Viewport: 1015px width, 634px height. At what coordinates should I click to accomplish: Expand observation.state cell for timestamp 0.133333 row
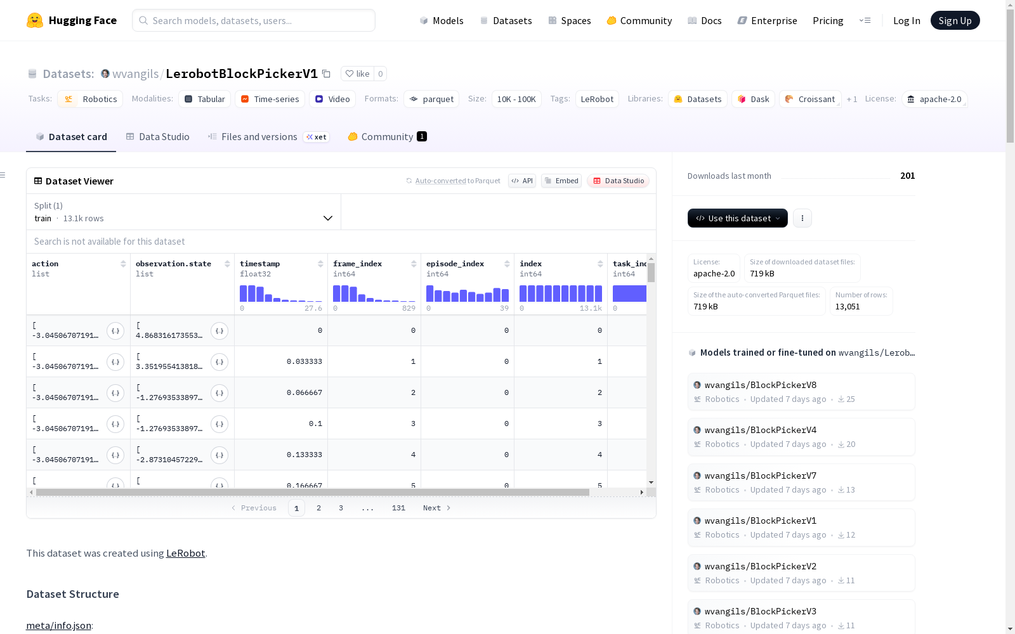tap(219, 455)
